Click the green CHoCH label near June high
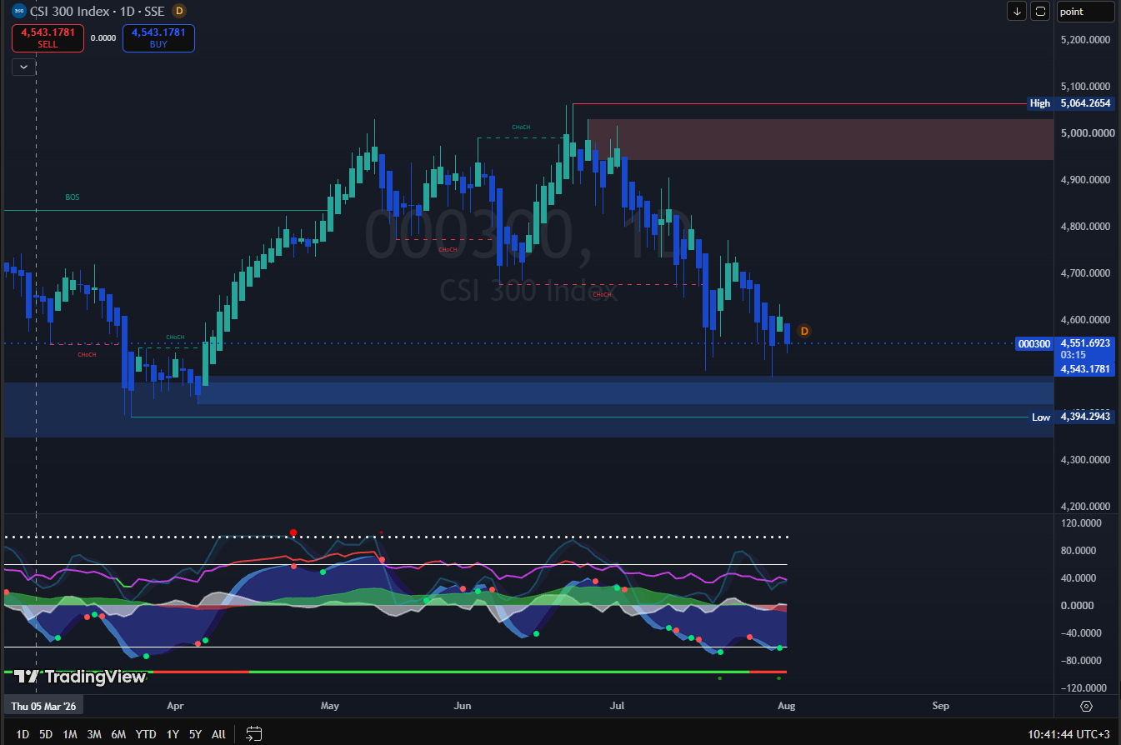1121x745 pixels. pyautogui.click(x=521, y=127)
